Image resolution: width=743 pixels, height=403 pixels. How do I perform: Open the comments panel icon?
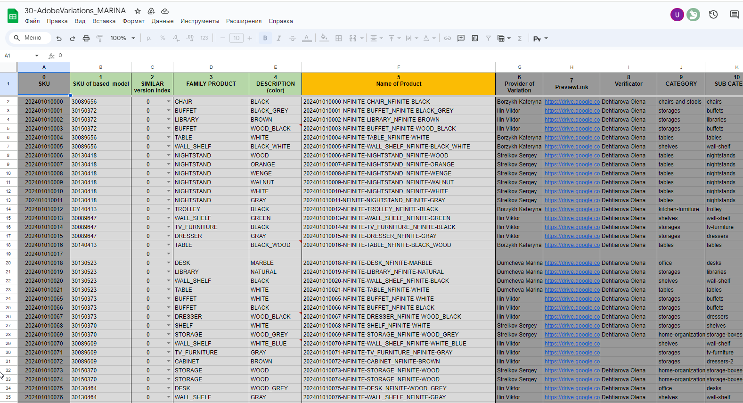click(734, 15)
